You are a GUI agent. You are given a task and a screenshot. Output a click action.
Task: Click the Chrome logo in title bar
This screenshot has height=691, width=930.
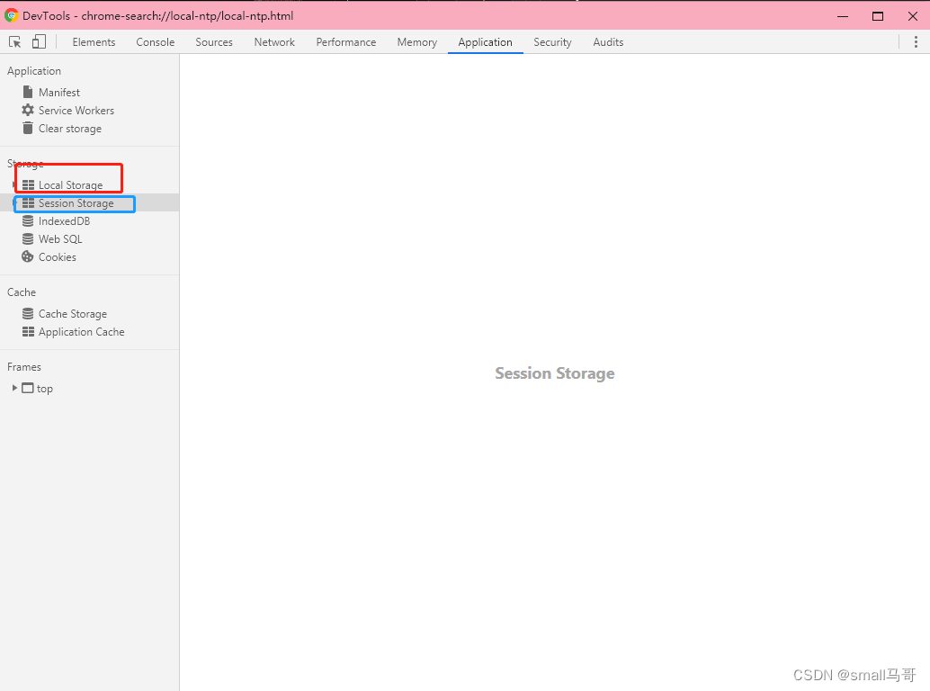[x=11, y=15]
